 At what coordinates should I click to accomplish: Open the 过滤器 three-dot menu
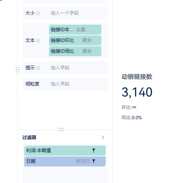click(x=103, y=138)
